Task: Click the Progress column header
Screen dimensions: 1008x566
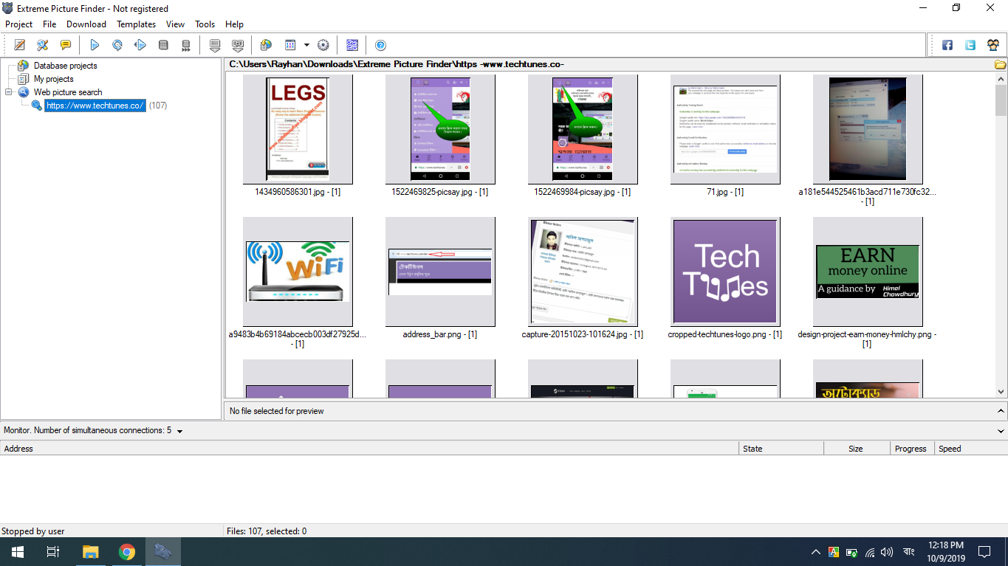Action: 910,449
